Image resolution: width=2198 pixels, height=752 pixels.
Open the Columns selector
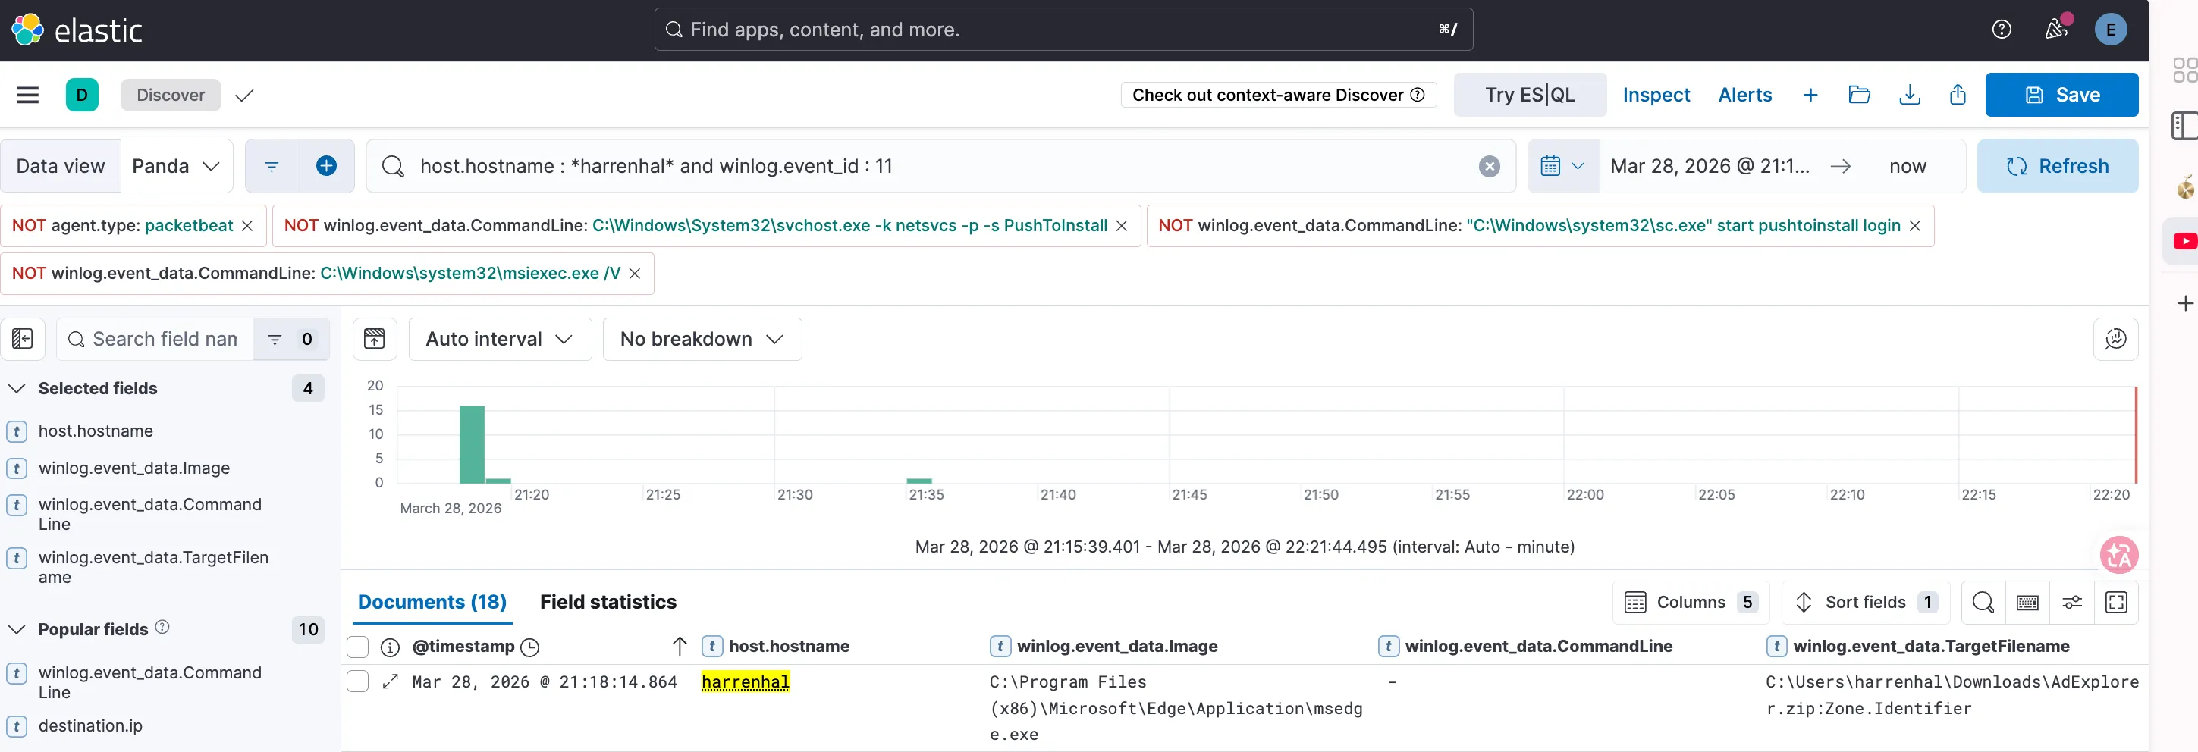point(1691,603)
